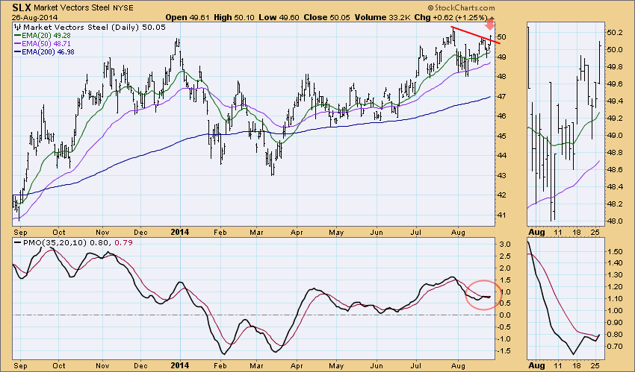Click the 48.0 level on zoomed price axis
Screen dimensions: 635x372
(x=614, y=221)
